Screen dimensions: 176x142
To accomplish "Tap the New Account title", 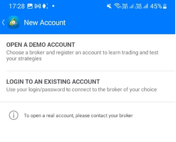I will [45, 22].
